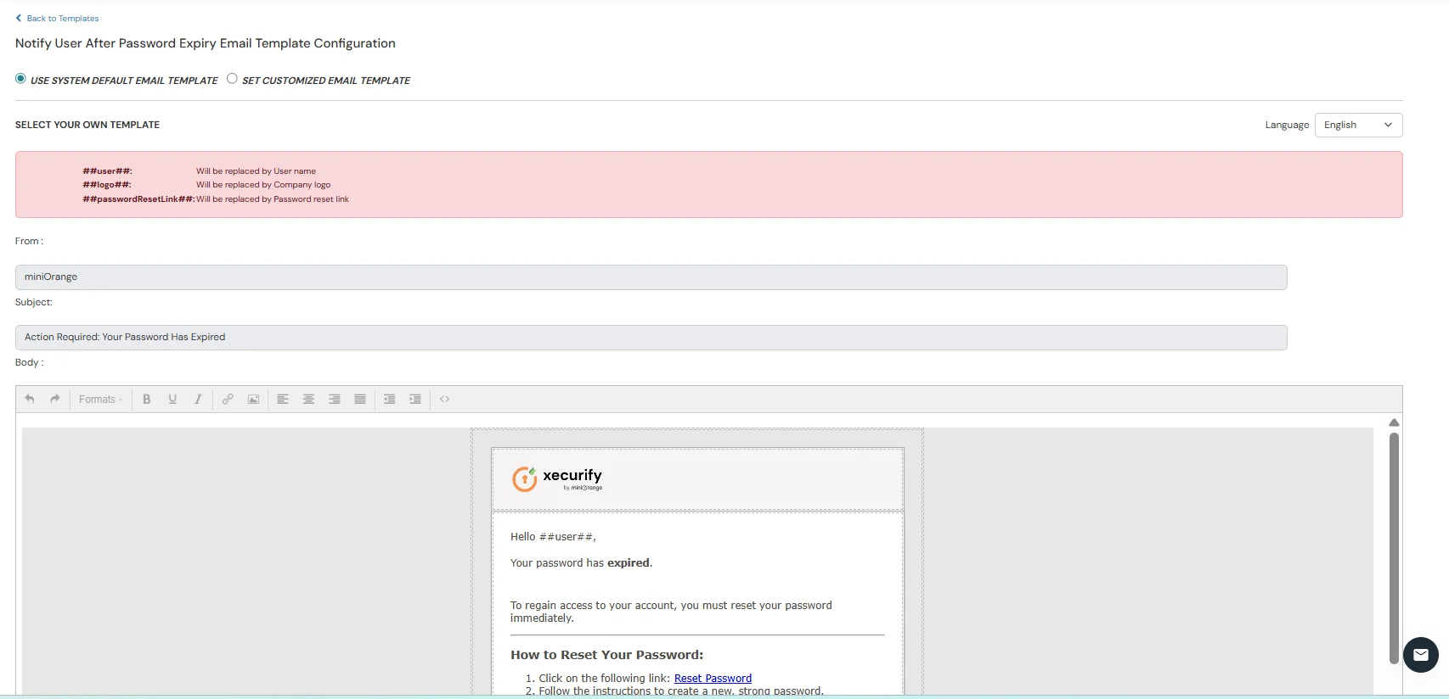Screen dimensions: 1449x699
Task: Click 'How to Reset Your Password:' heading
Action: pyautogui.click(x=606, y=655)
